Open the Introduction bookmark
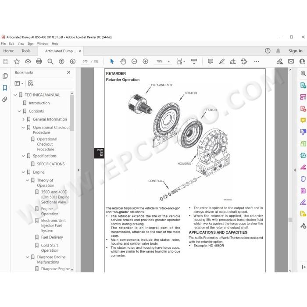This screenshot has height=307, width=307. point(39,103)
